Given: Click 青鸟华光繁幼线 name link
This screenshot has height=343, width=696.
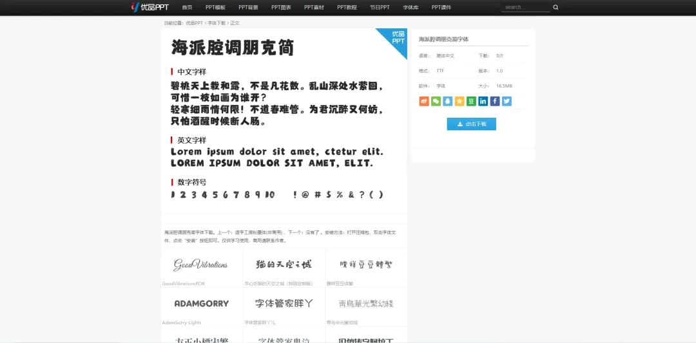Looking at the screenshot, I should 342,322.
